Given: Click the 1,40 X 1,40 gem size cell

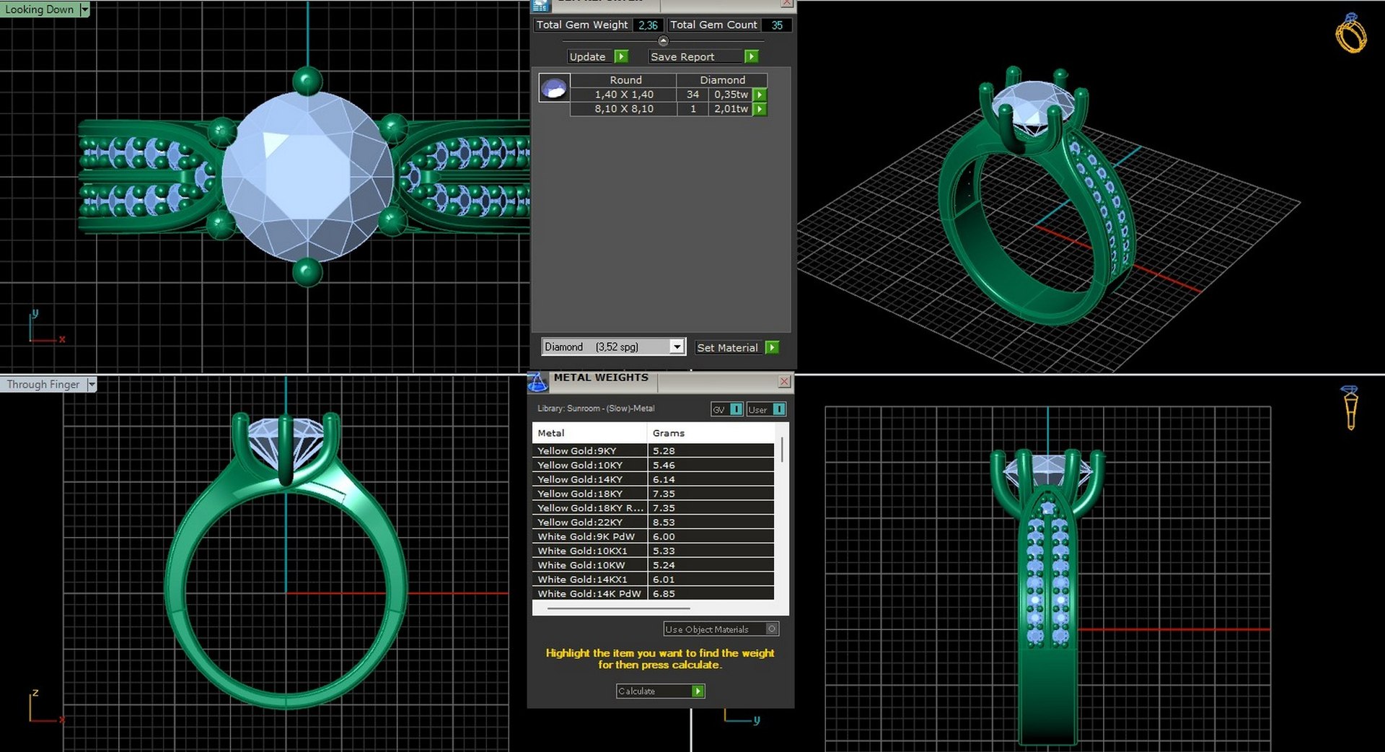Looking at the screenshot, I should coord(624,95).
